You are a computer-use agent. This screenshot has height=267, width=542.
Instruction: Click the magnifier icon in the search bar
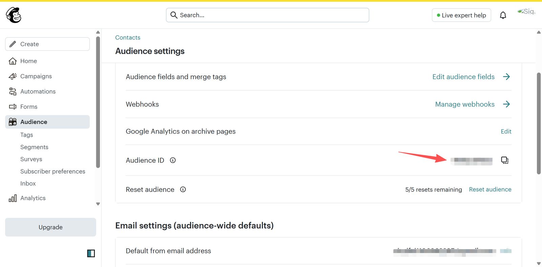(174, 15)
